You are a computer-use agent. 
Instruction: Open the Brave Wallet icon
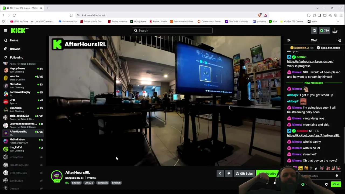point(325,15)
